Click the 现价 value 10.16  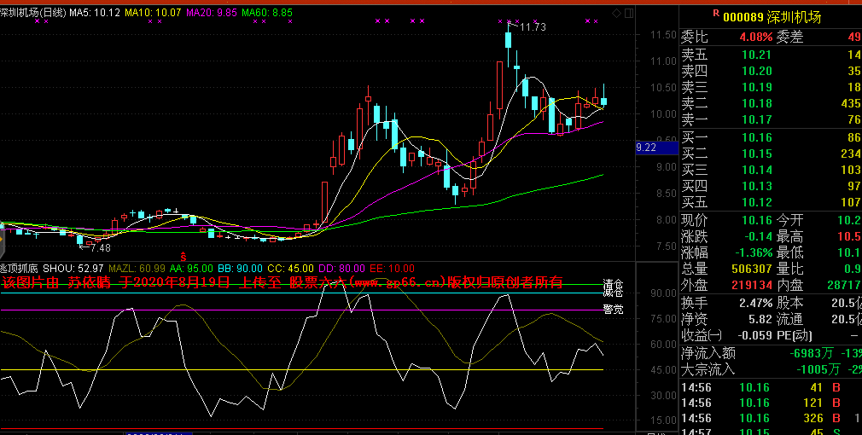click(x=757, y=221)
